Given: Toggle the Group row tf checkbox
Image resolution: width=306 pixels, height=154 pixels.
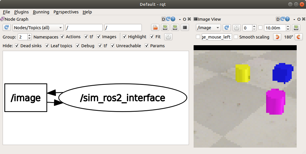Looking at the screenshot, I should click(x=86, y=36).
